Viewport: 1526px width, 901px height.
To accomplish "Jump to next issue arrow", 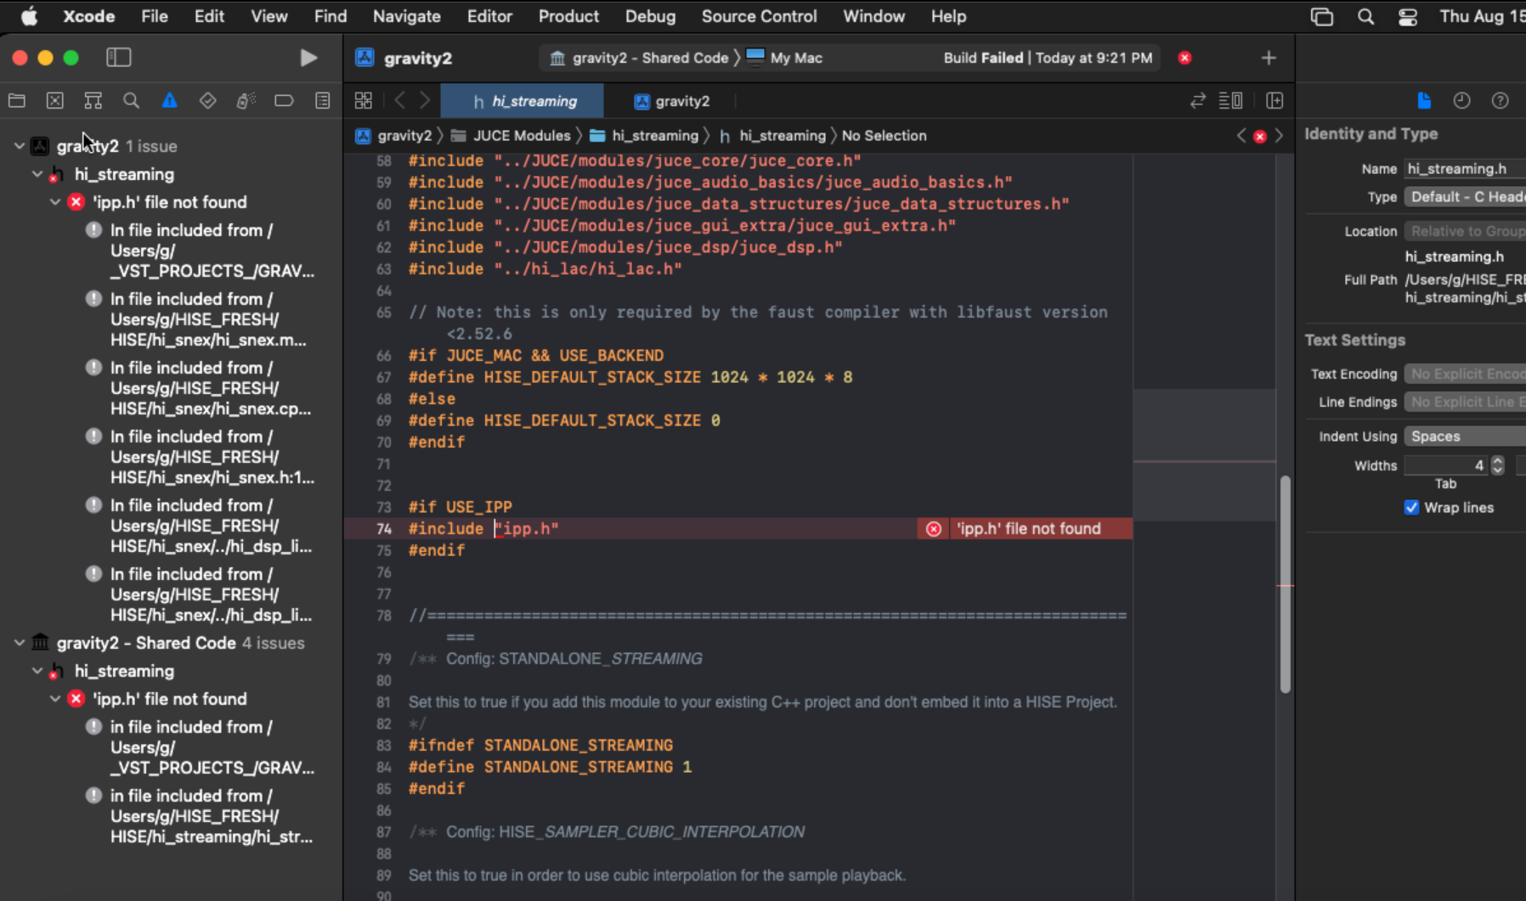I will 1279,136.
